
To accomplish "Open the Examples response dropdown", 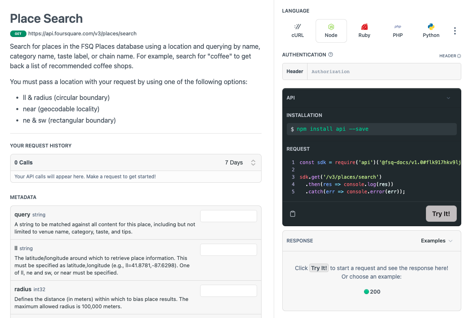I will (437, 241).
